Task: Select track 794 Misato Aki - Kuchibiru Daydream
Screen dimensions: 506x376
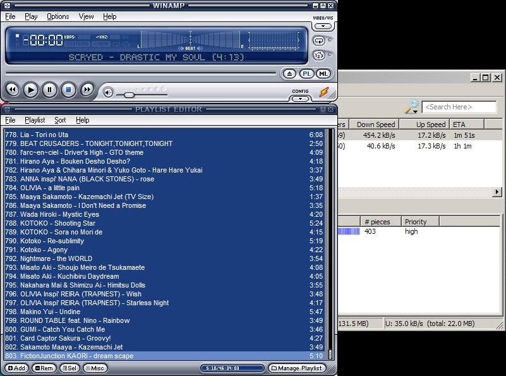Action: click(x=164, y=276)
